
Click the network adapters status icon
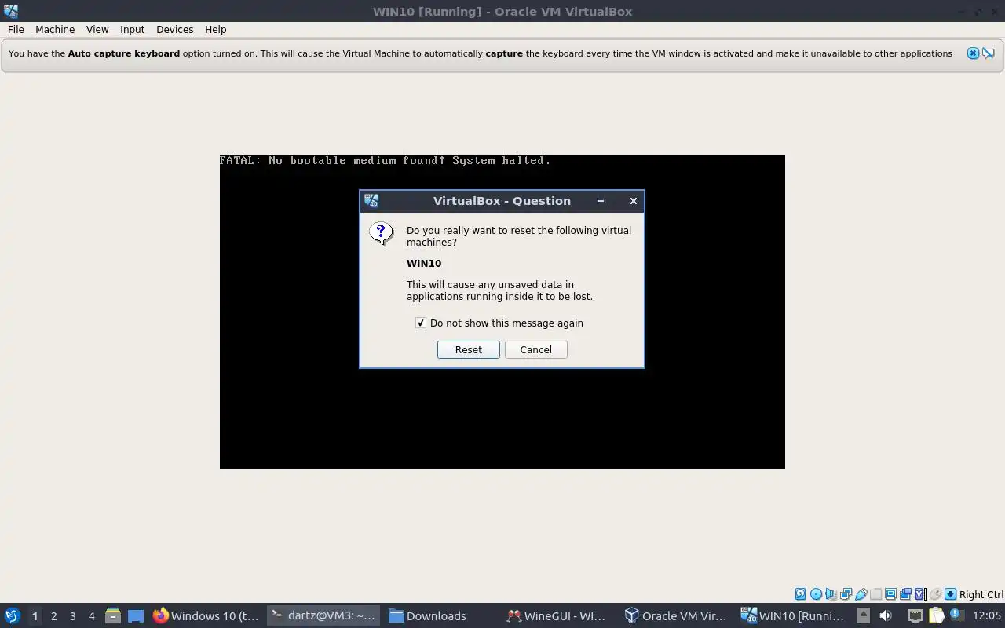846,594
